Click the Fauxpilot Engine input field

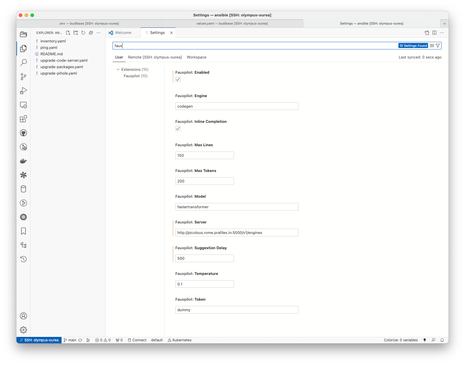click(237, 106)
